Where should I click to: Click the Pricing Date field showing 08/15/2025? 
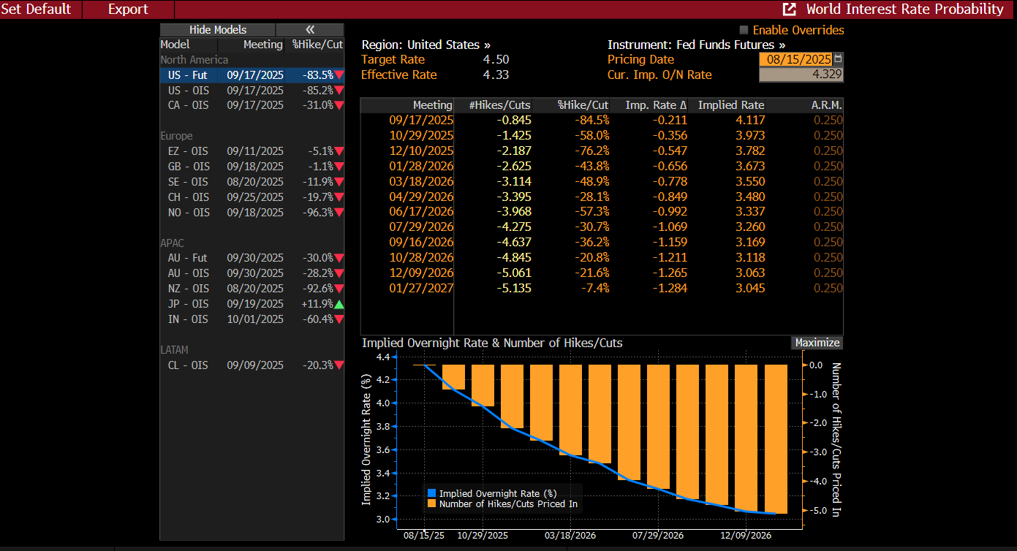pos(795,59)
